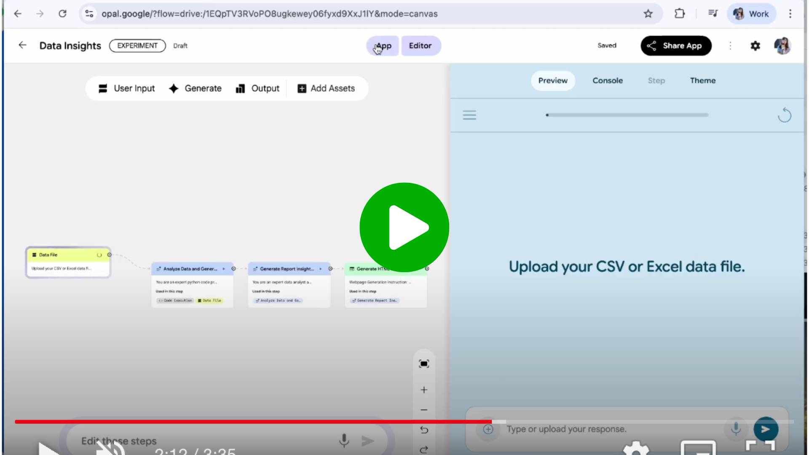This screenshot has width=809, height=455.
Task: Open the hamburger menu in preview panel
Action: pyautogui.click(x=469, y=115)
